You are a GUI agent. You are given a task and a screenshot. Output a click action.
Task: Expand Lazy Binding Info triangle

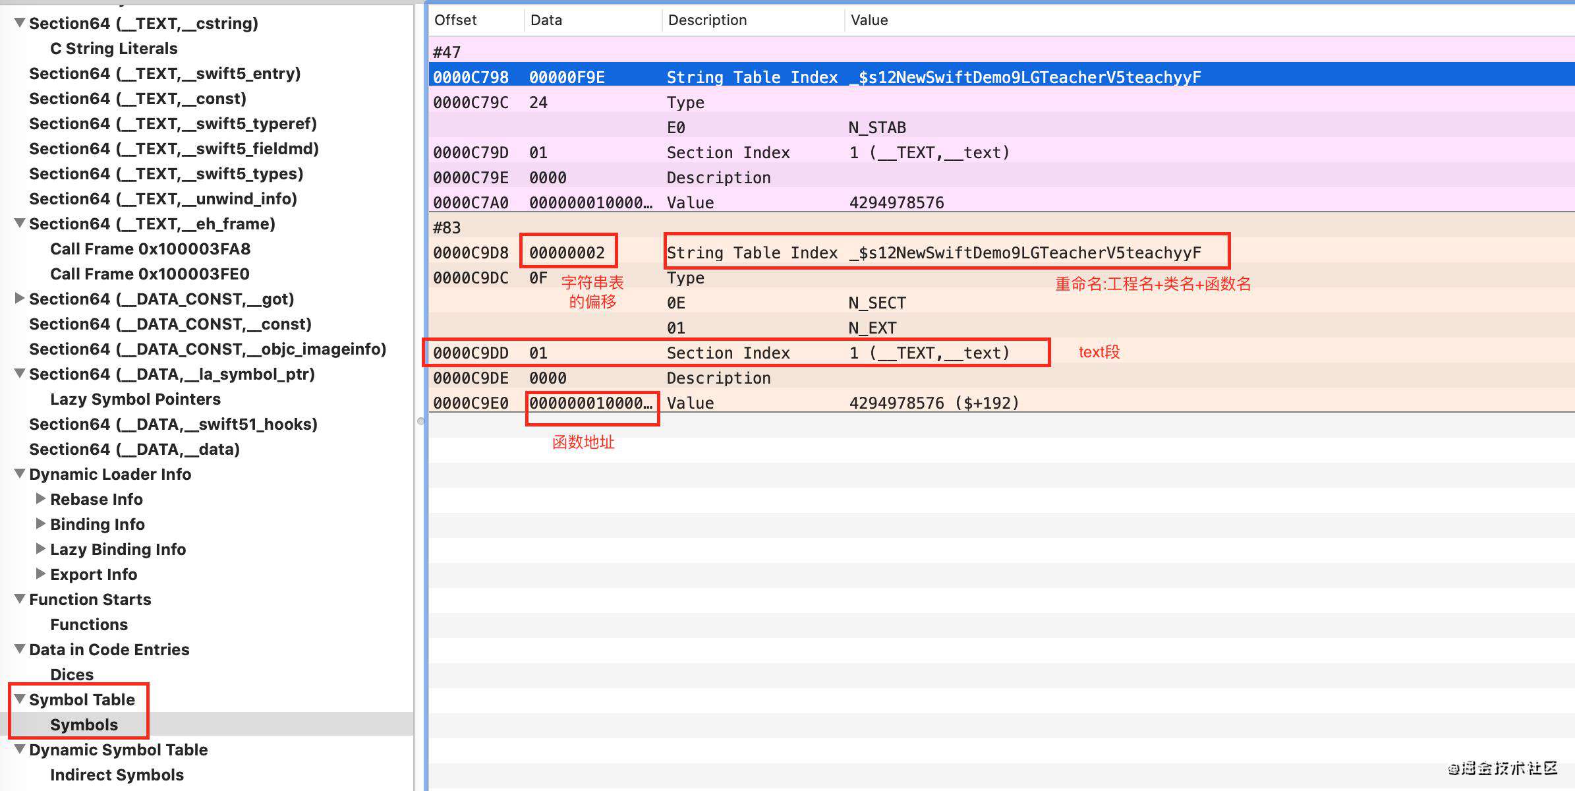[41, 549]
